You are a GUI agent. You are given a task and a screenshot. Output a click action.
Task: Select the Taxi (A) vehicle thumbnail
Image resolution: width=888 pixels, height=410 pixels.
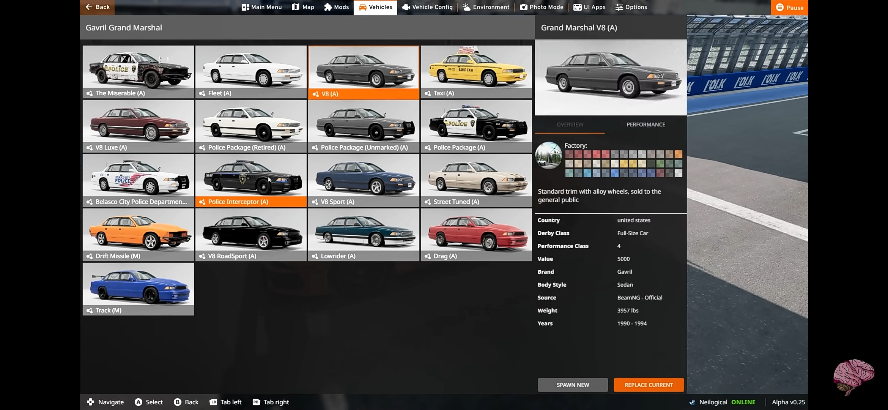pos(476,72)
